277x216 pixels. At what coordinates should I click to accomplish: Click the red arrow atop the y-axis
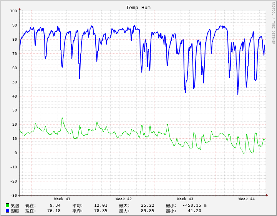coord(20,9)
